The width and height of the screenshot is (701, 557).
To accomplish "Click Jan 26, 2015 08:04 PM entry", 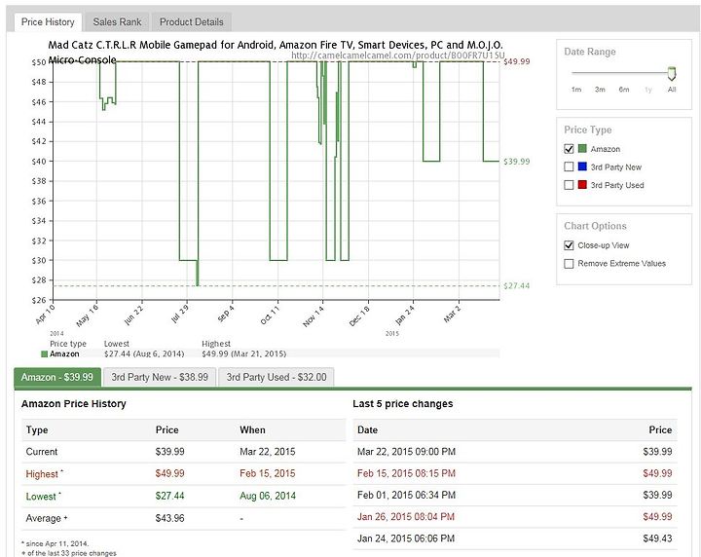I will [x=405, y=516].
